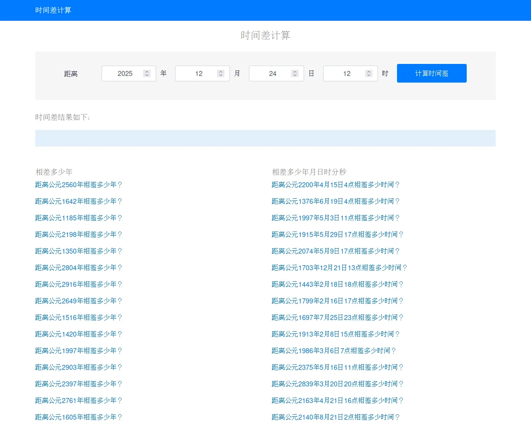
Task: Click the year field spinner arrows
Action: 146,73
